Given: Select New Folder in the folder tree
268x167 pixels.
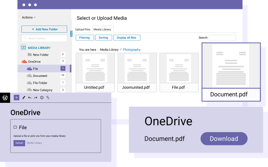Looking at the screenshot, I should 41,55.
